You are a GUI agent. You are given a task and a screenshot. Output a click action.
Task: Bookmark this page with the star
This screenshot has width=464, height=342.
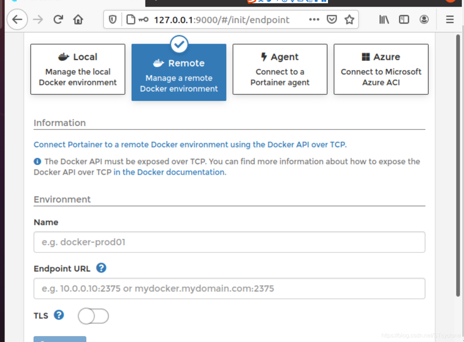click(350, 19)
